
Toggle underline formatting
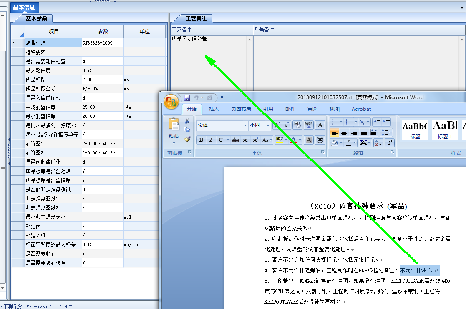click(x=221, y=140)
